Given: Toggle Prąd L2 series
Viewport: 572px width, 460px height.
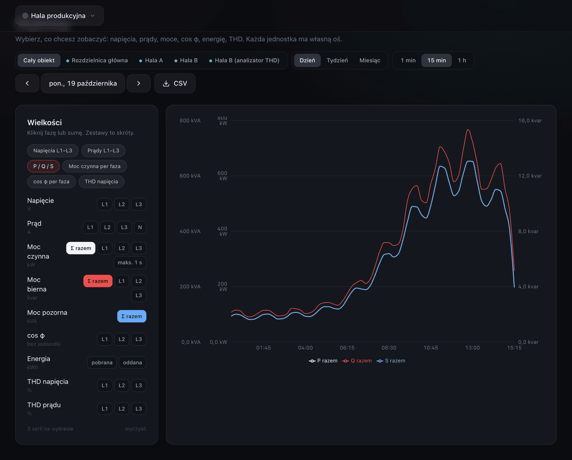Looking at the screenshot, I should (107, 227).
